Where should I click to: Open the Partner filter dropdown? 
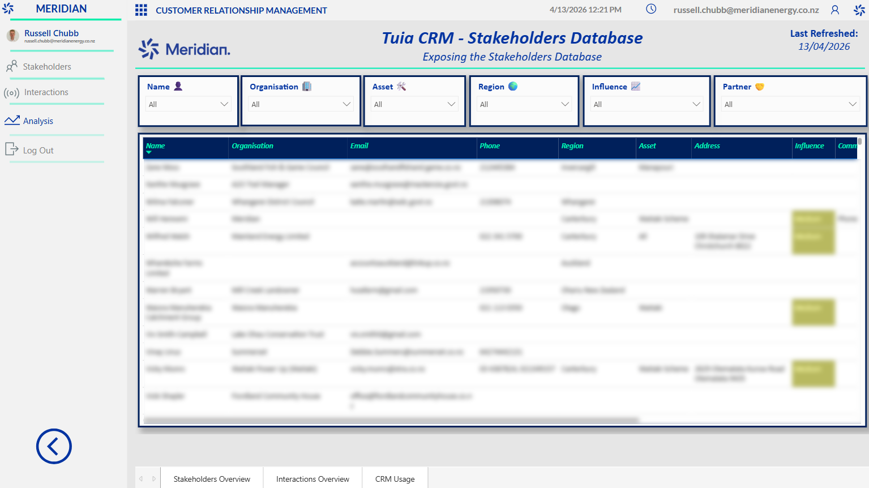point(790,104)
